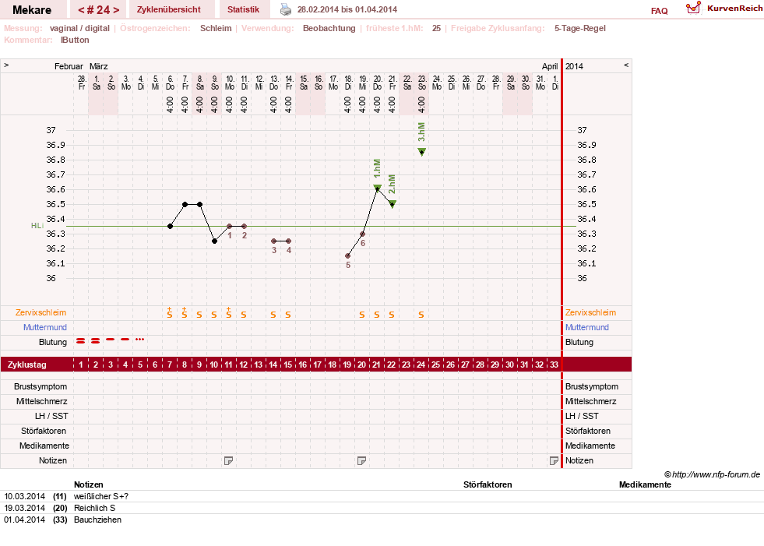Click the left LH / SST row label

51,416
